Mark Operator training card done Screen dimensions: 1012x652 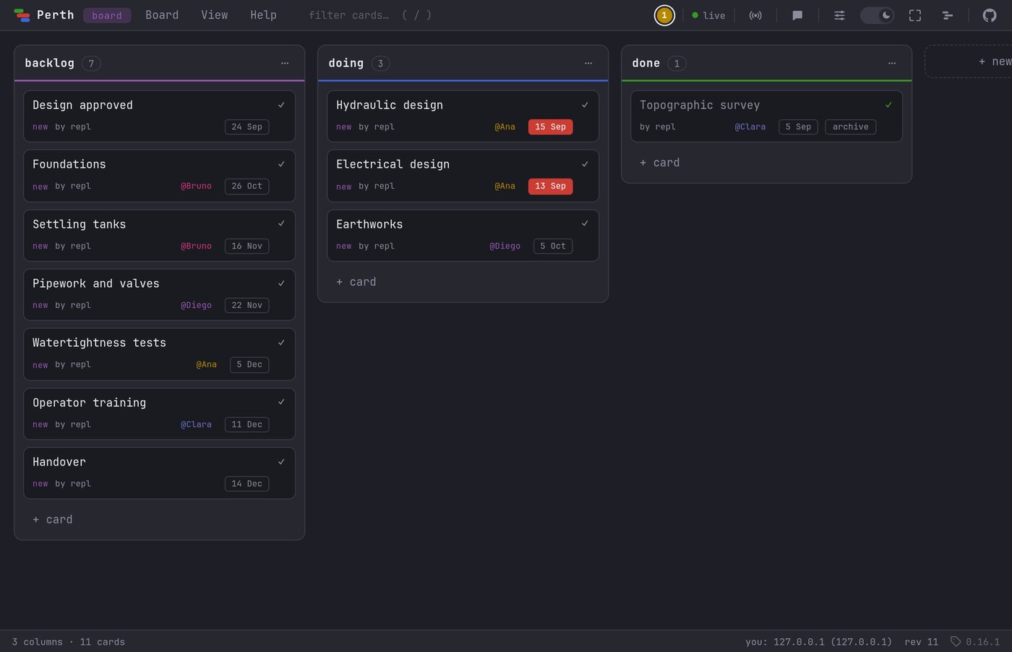(x=281, y=403)
